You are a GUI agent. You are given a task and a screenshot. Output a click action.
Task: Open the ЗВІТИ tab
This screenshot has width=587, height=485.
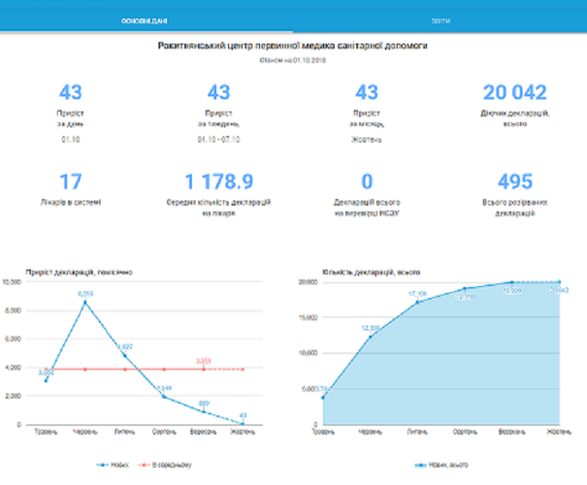(440, 21)
